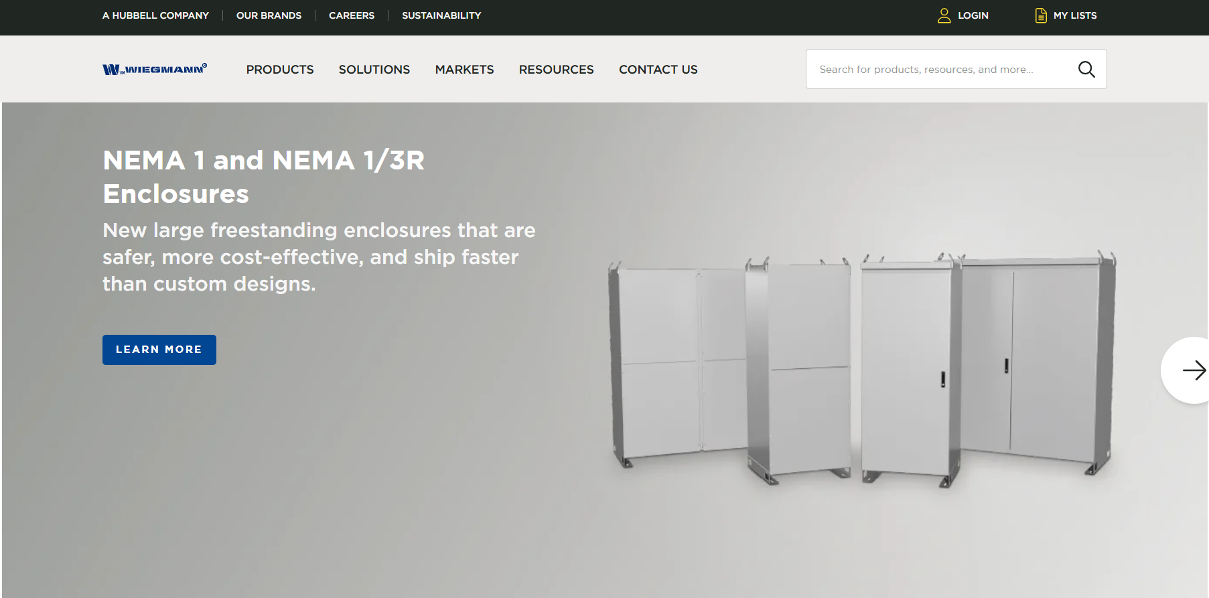Open the My Lists document icon
The height and width of the screenshot is (598, 1209).
pos(1041,15)
